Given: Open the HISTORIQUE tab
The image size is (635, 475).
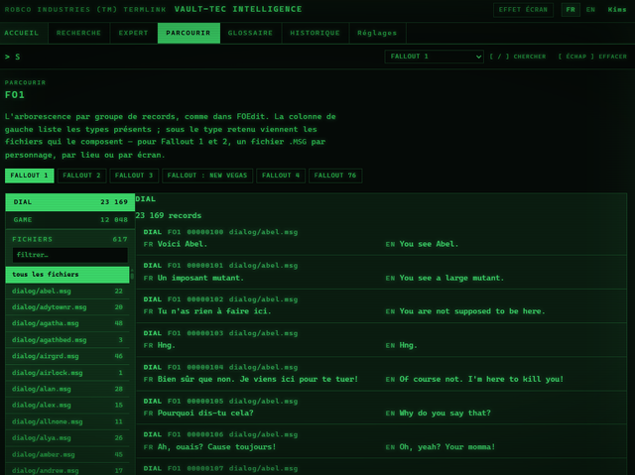Looking at the screenshot, I should click(316, 33).
